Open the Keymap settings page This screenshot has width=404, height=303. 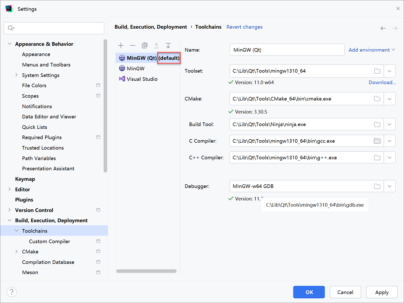[25, 179]
